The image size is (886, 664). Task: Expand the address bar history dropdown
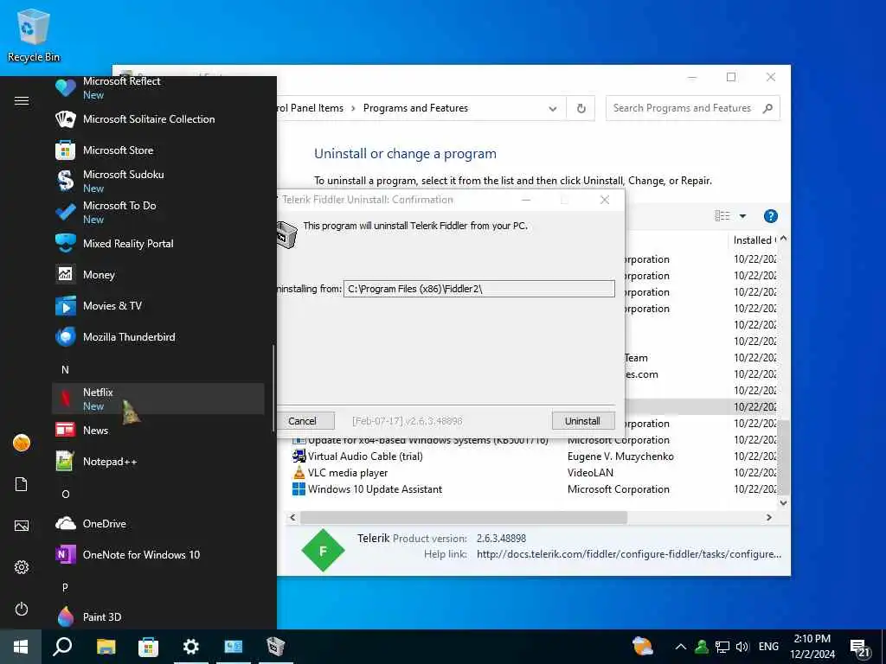pos(553,108)
